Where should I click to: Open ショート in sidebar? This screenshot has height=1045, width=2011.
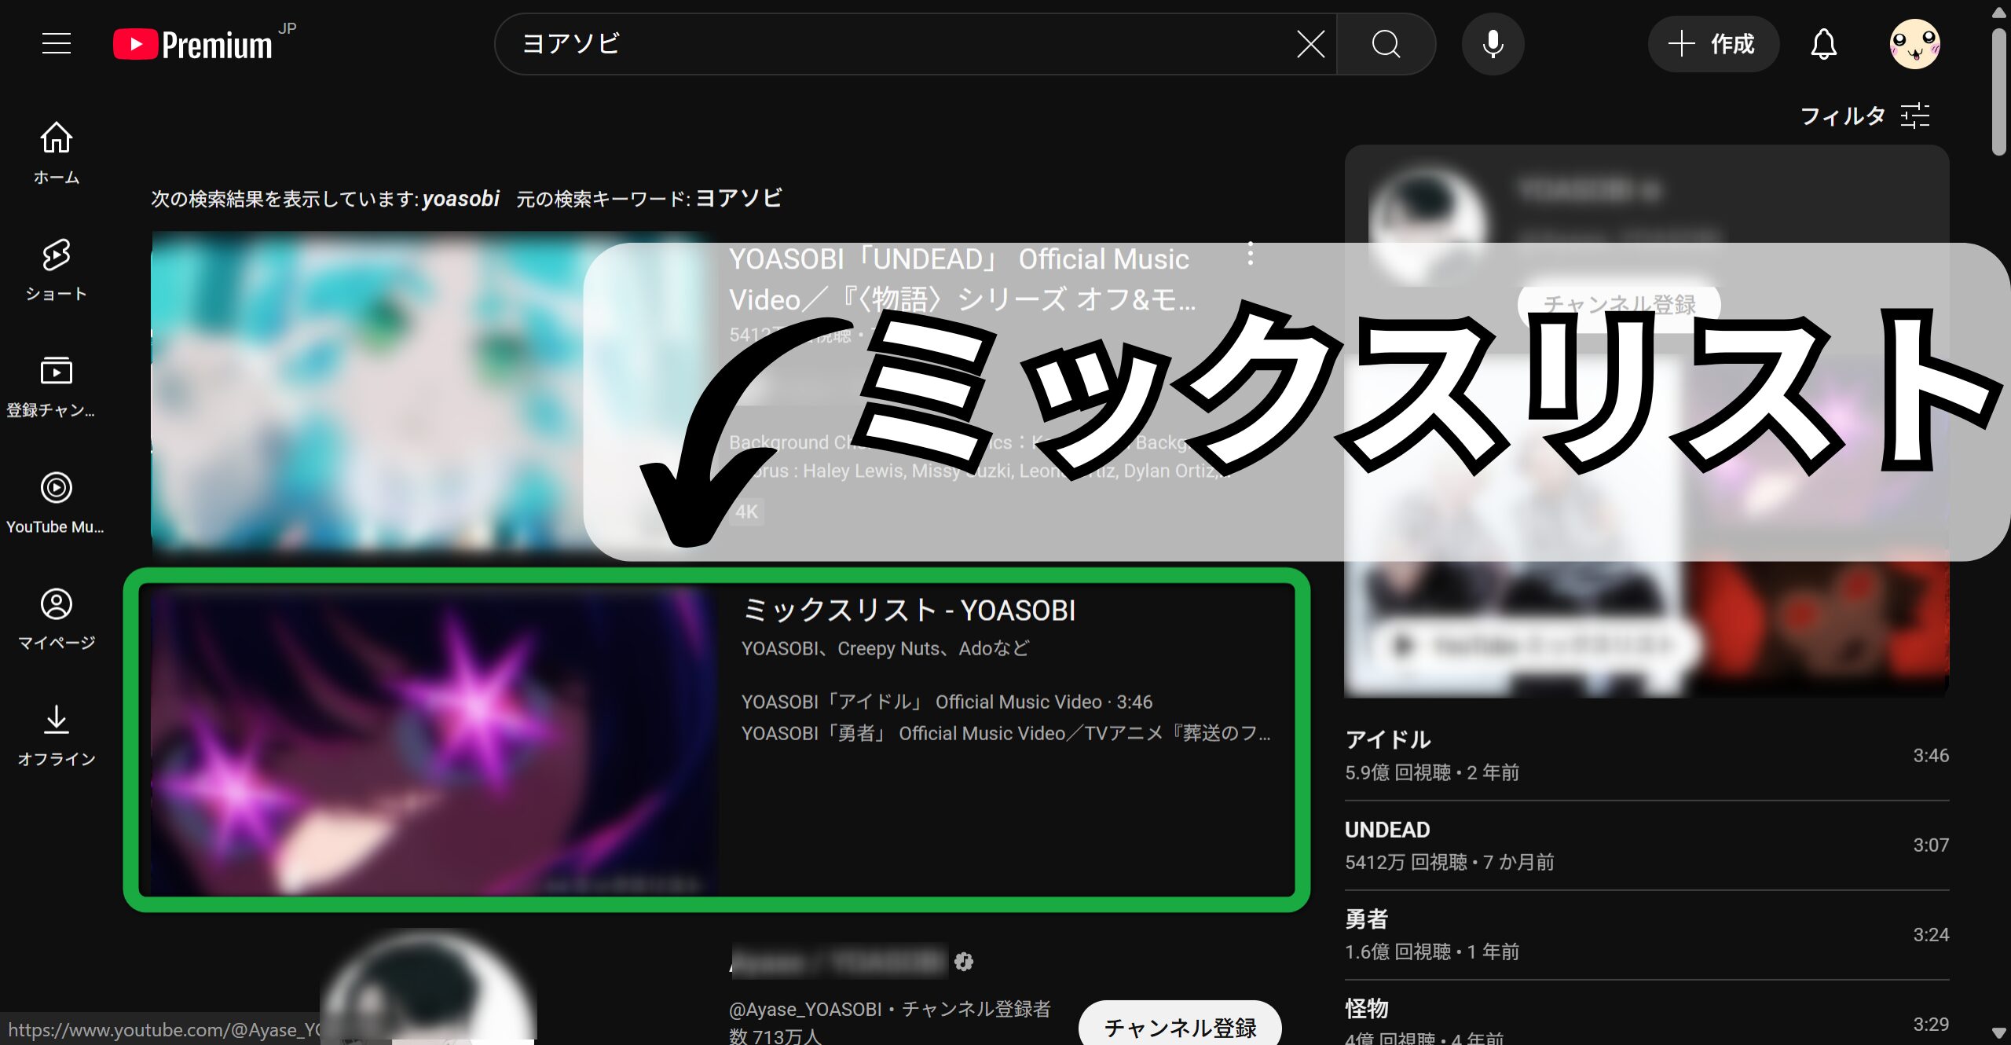[x=57, y=269]
